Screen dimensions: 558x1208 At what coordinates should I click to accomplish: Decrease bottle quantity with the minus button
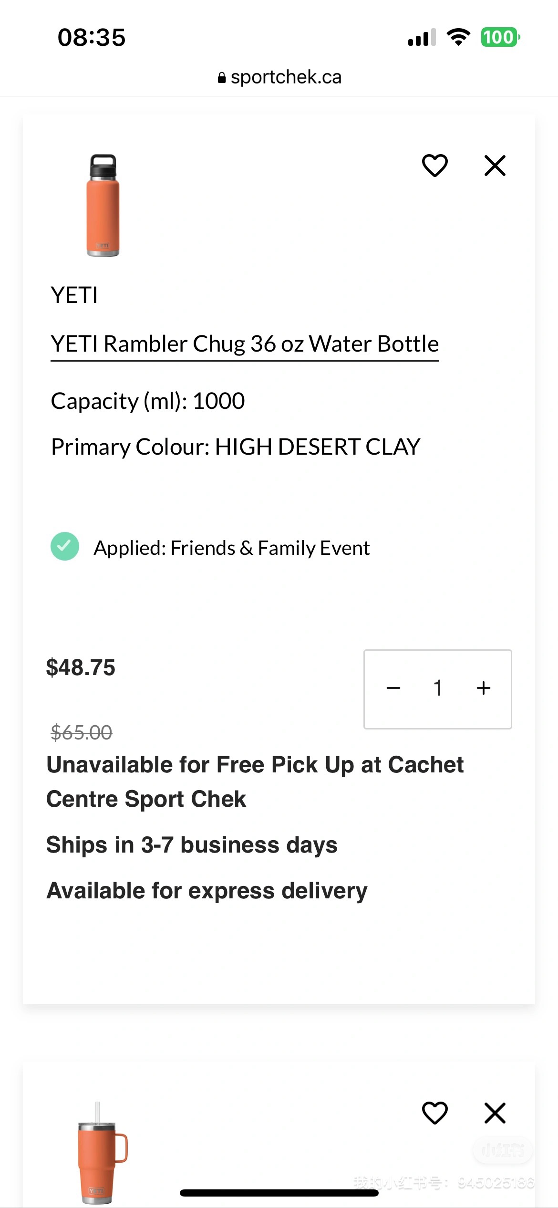pyautogui.click(x=393, y=688)
